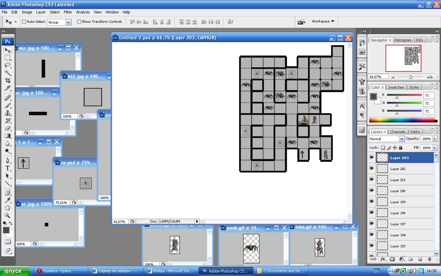Viewport: 441px width, 276px height.
Task: Create new fill or adjustment layer
Action: pyautogui.click(x=401, y=259)
